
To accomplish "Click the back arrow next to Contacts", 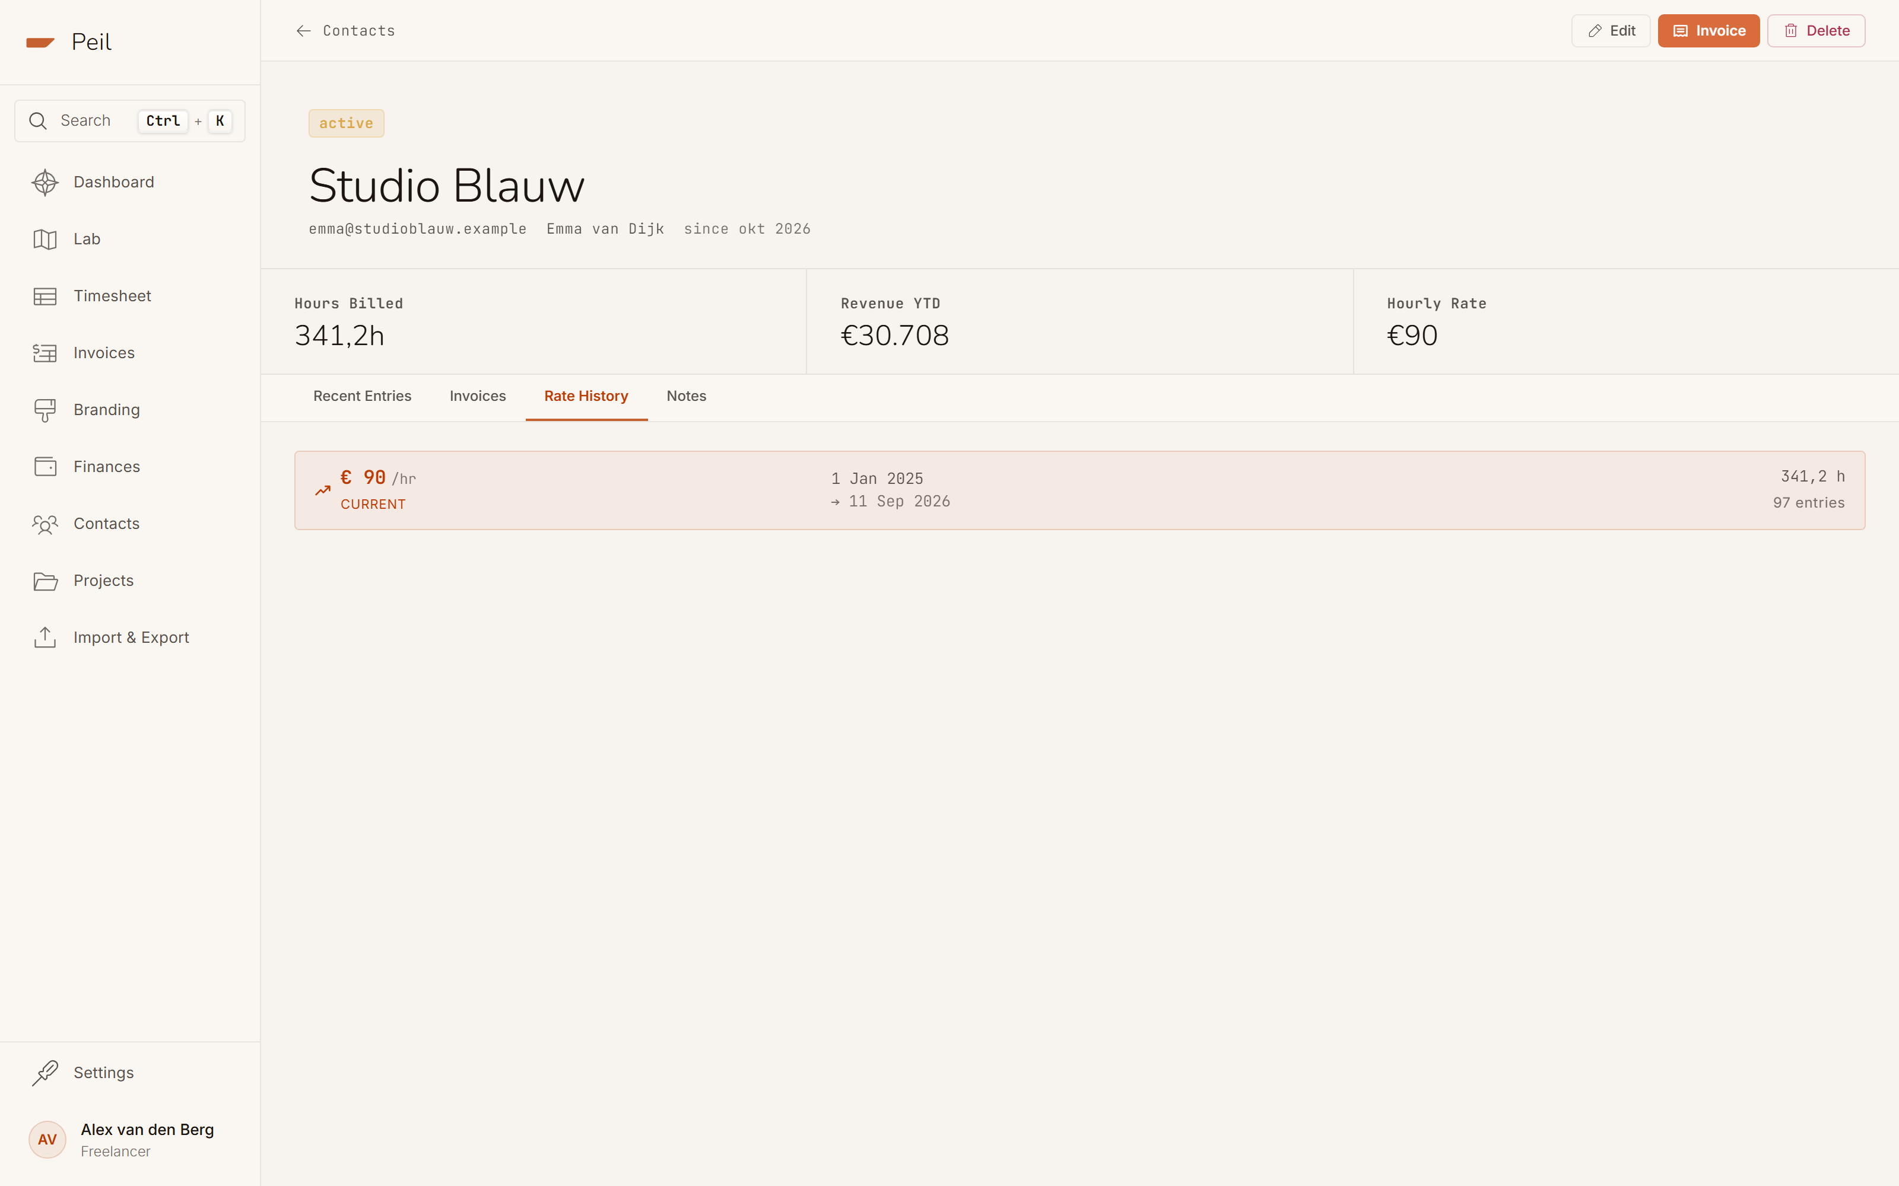I will click(x=304, y=31).
